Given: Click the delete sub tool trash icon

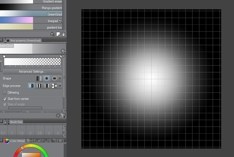Looking at the screenshot, I should (x=63, y=34).
